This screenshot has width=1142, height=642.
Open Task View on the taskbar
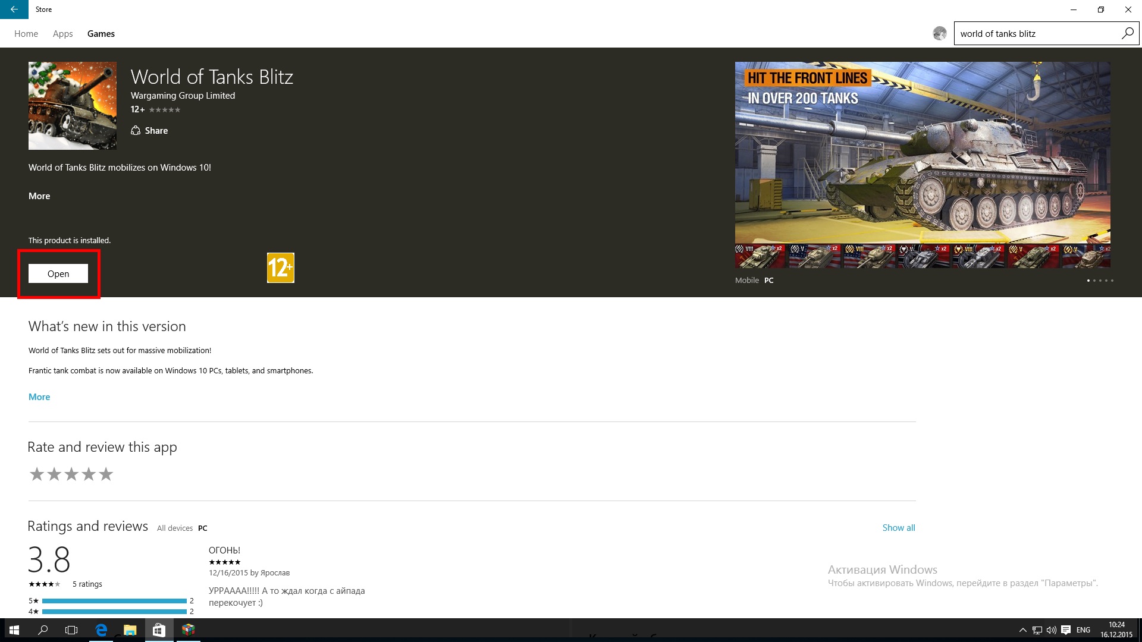[x=71, y=630]
